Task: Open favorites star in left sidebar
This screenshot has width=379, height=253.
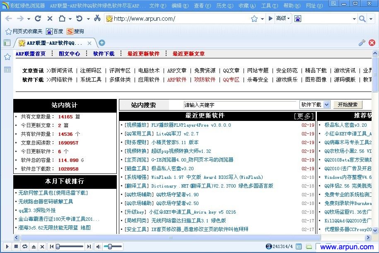Action: pos(7,57)
